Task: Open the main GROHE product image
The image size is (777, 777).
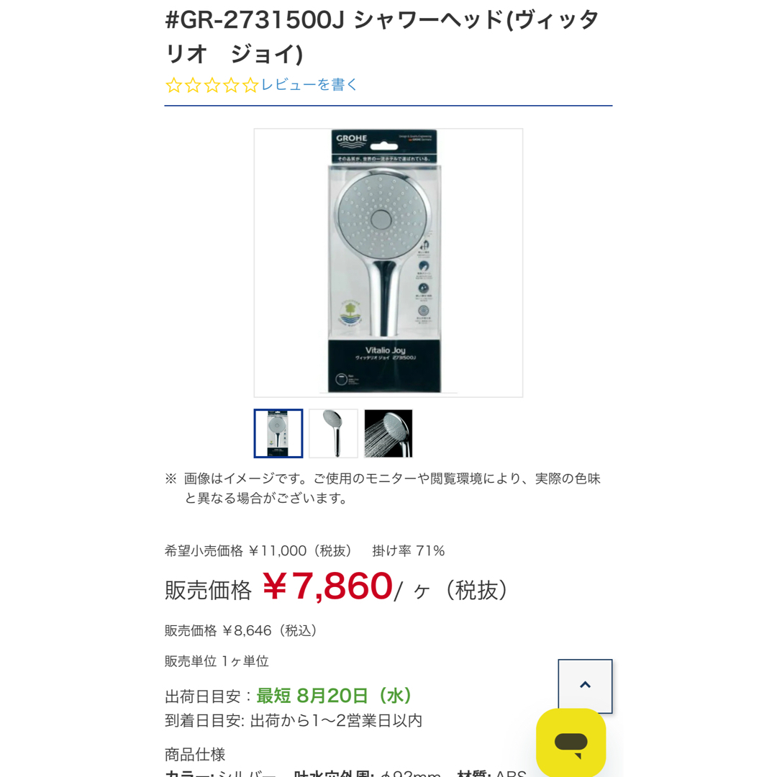Action: click(388, 263)
